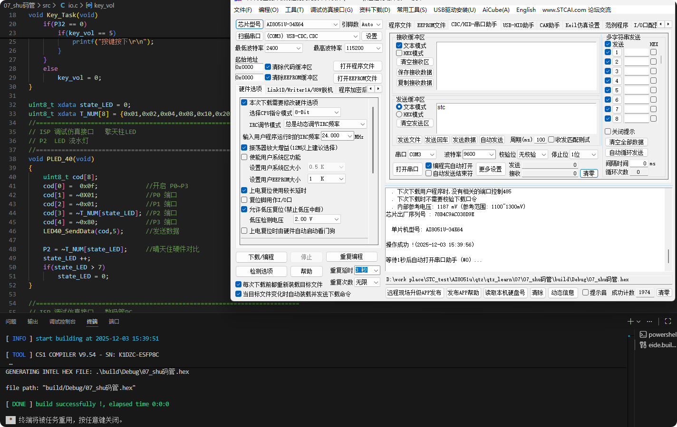Click the 下载/编程 button
677x427 pixels.
pos(261,257)
